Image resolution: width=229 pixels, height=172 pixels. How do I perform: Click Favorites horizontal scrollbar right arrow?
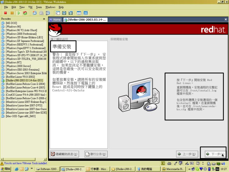pos(45,159)
